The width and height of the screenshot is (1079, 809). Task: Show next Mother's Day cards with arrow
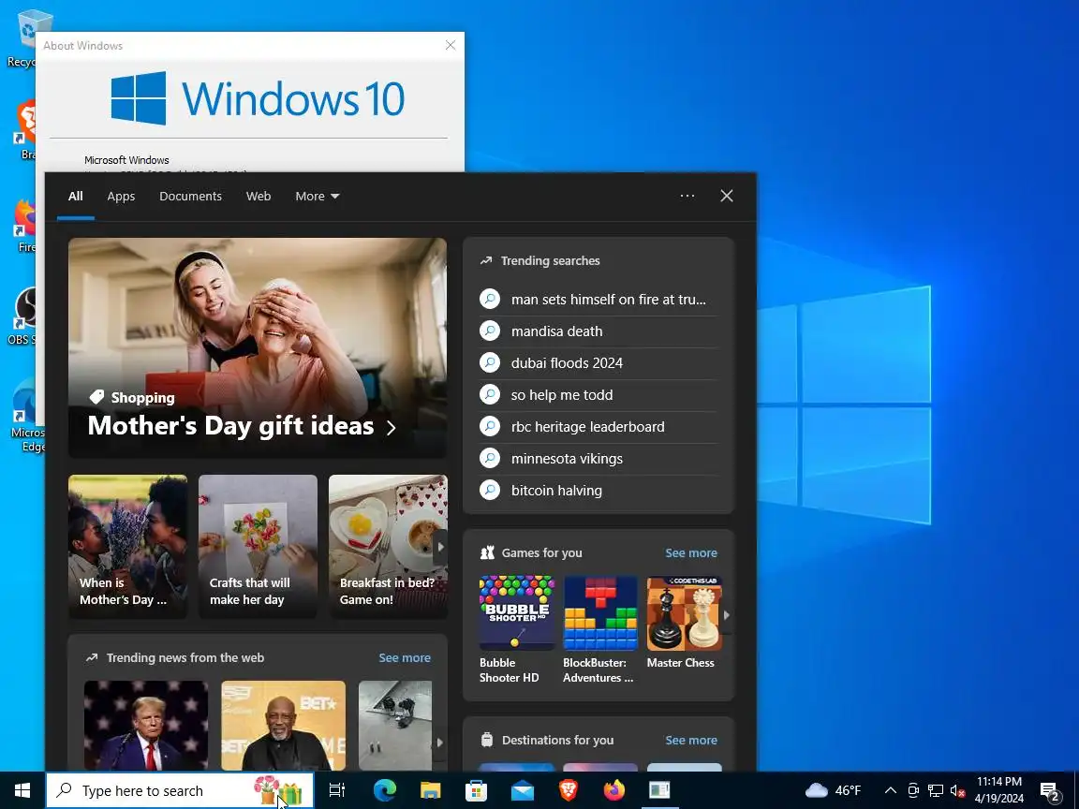pyautogui.click(x=440, y=548)
